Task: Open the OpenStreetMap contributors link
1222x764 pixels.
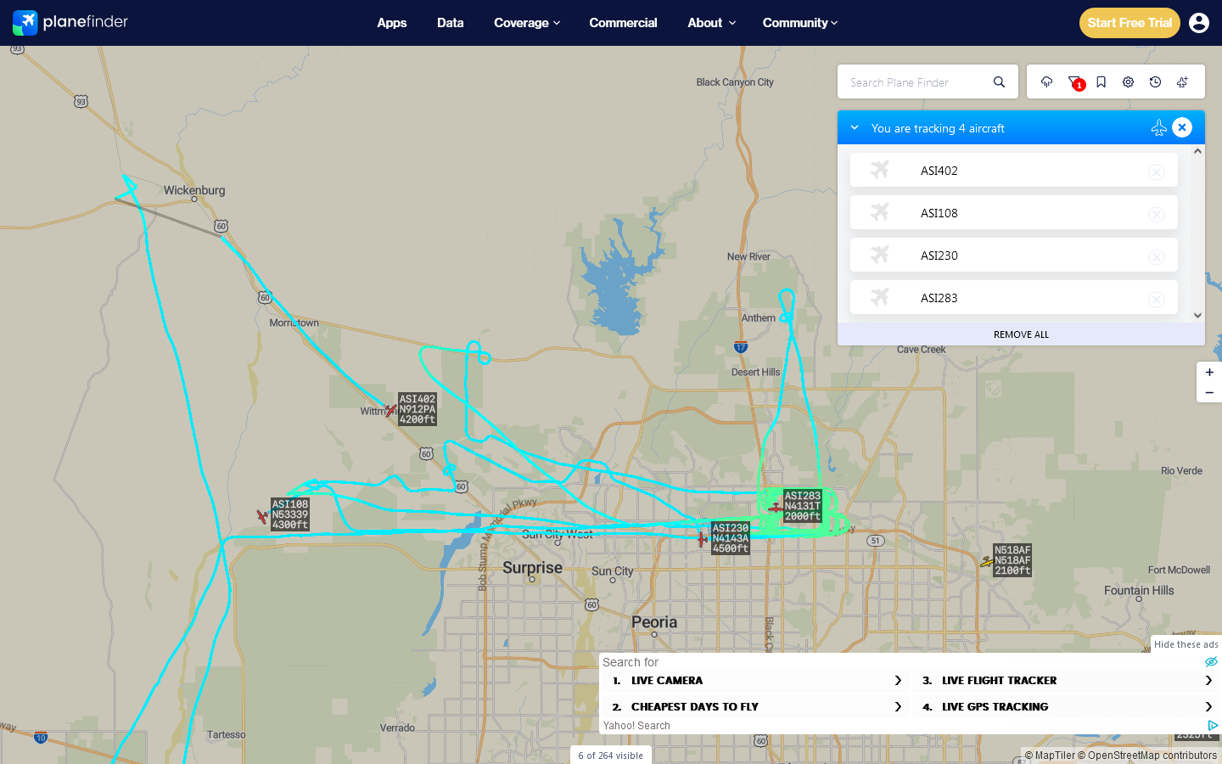Action: pyautogui.click(x=1147, y=756)
